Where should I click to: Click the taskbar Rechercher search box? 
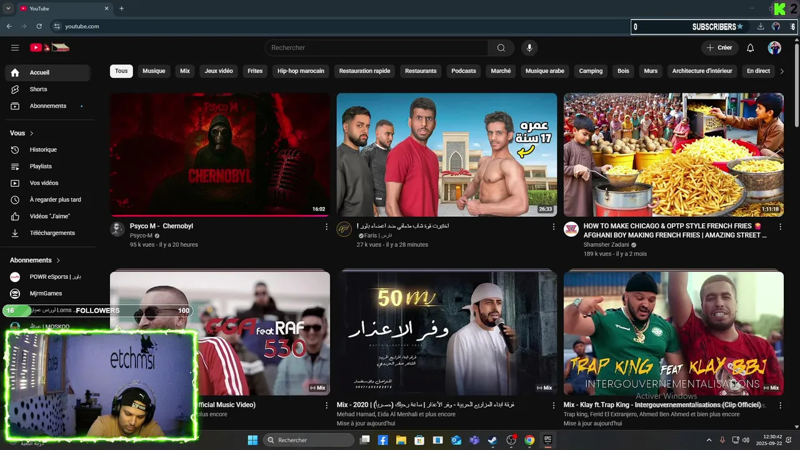(x=309, y=440)
